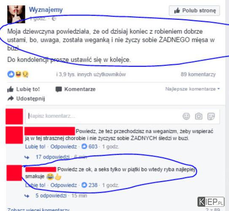Open the Wyznajemy page profile picture

pyautogui.click(x=16, y=14)
